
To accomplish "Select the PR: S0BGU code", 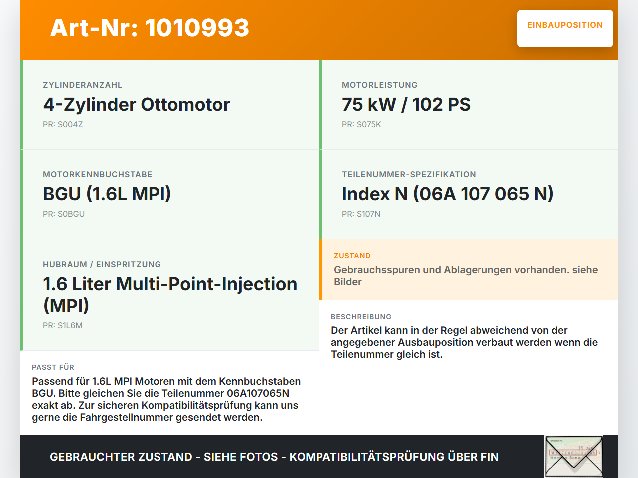I will [x=64, y=214].
